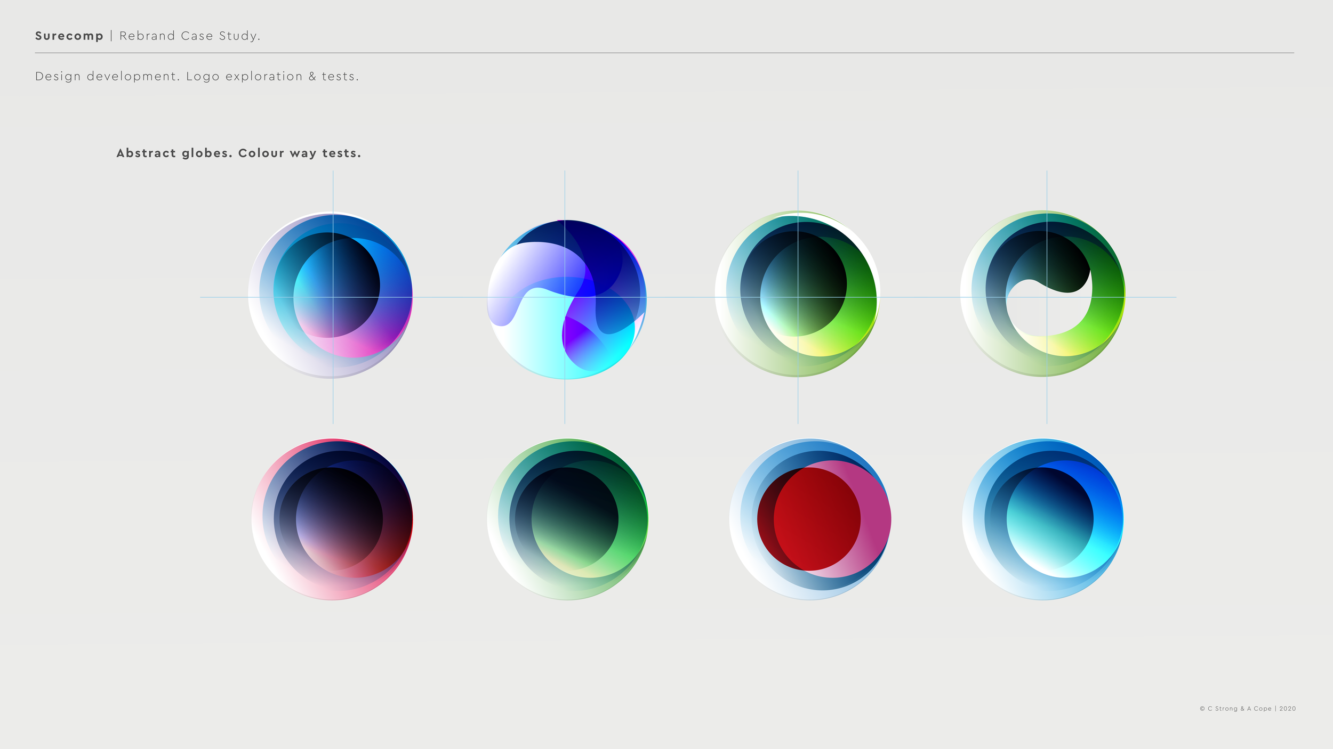Click the Abstract globes Colour way tests heading
1333x749 pixels.
pyautogui.click(x=238, y=153)
